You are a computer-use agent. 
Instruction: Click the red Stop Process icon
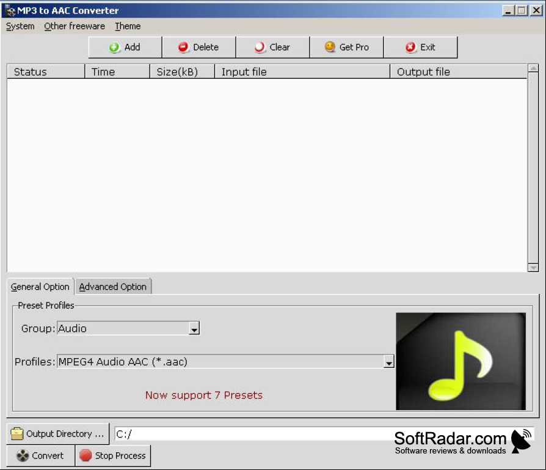[86, 455]
